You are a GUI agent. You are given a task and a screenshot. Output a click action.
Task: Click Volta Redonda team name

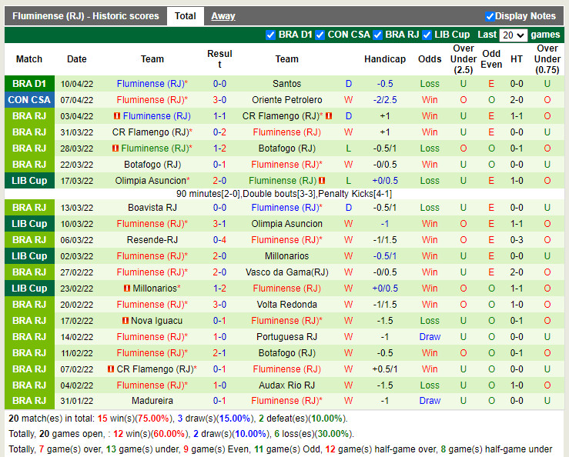tap(286, 305)
